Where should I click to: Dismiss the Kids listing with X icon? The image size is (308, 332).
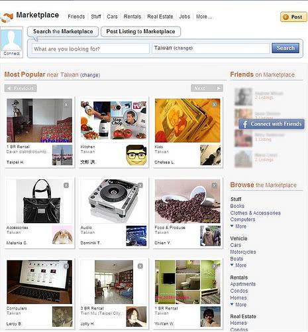(214, 104)
